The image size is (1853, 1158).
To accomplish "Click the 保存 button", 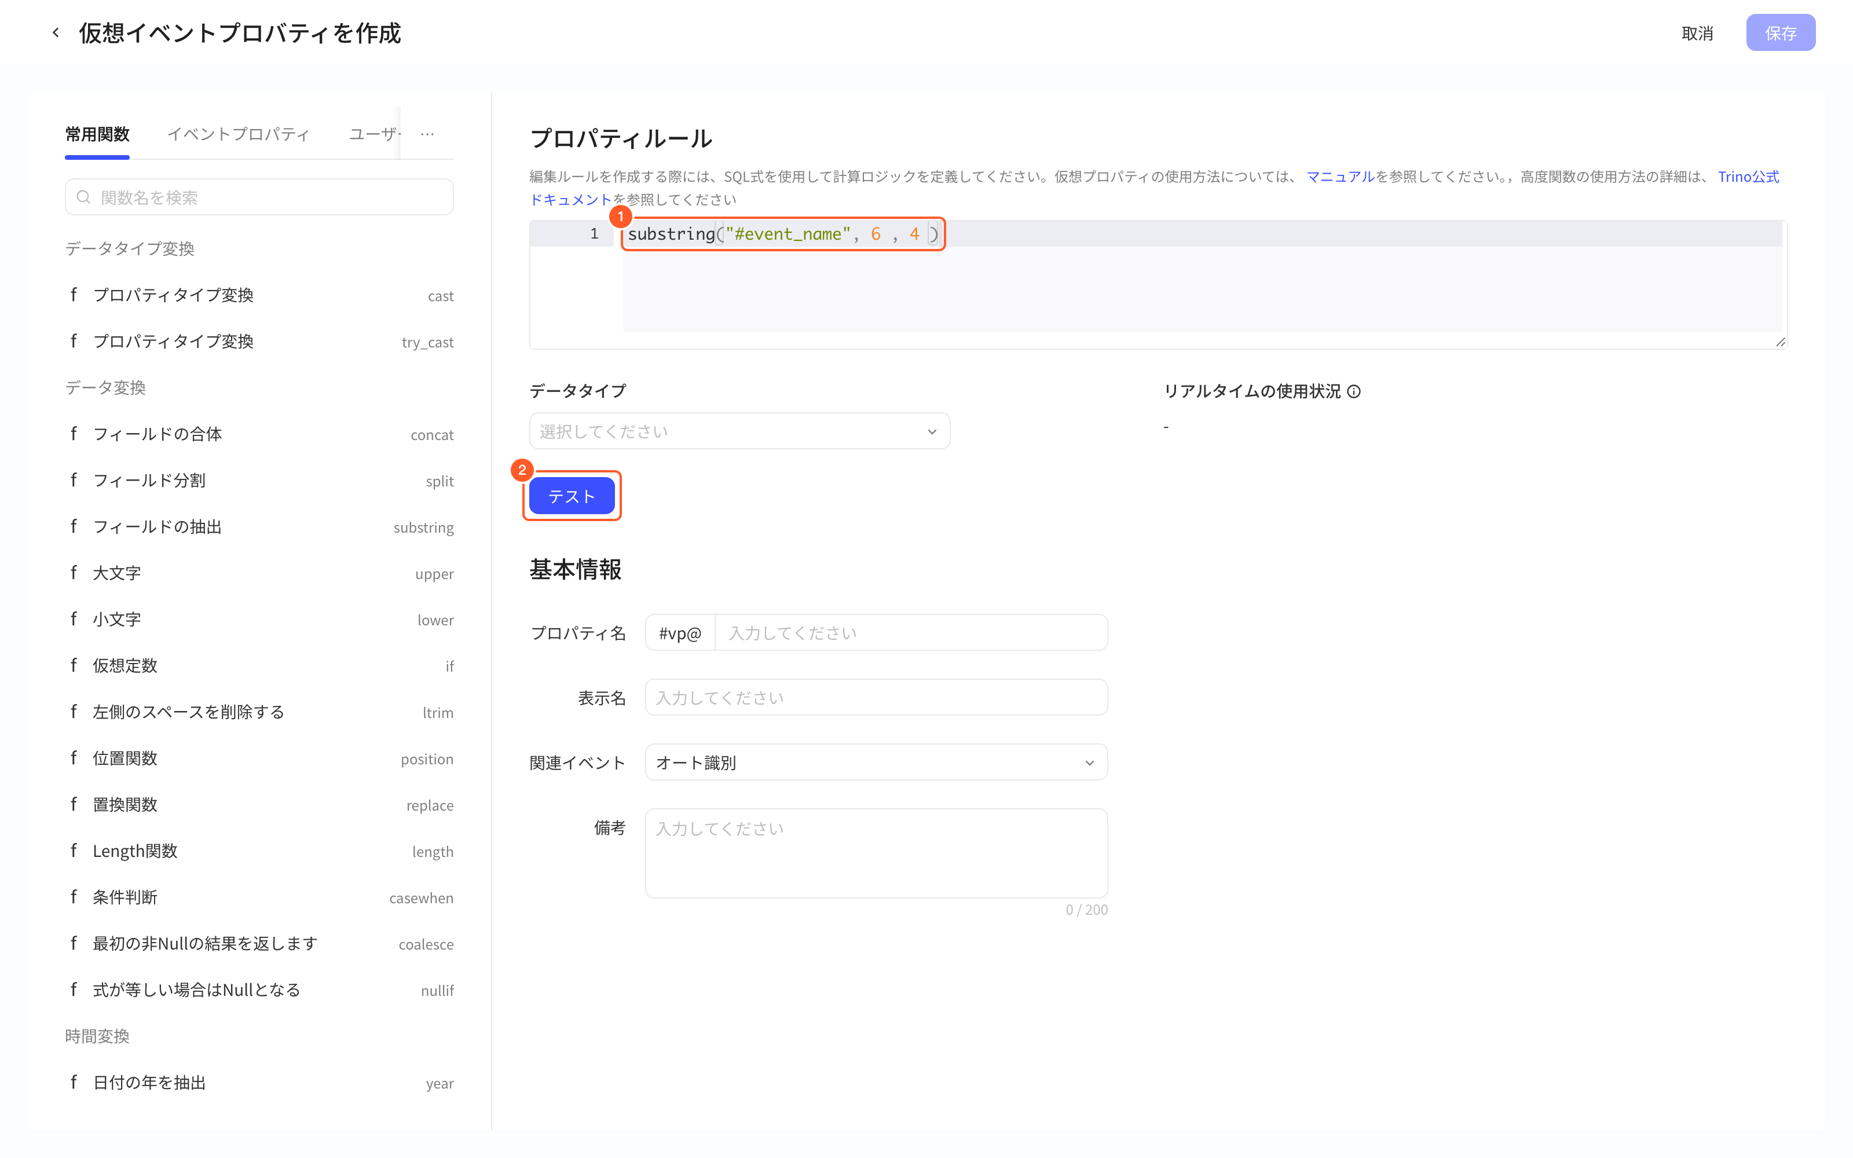I will tap(1780, 33).
